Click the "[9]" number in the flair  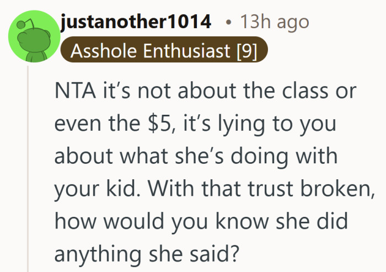(246, 51)
